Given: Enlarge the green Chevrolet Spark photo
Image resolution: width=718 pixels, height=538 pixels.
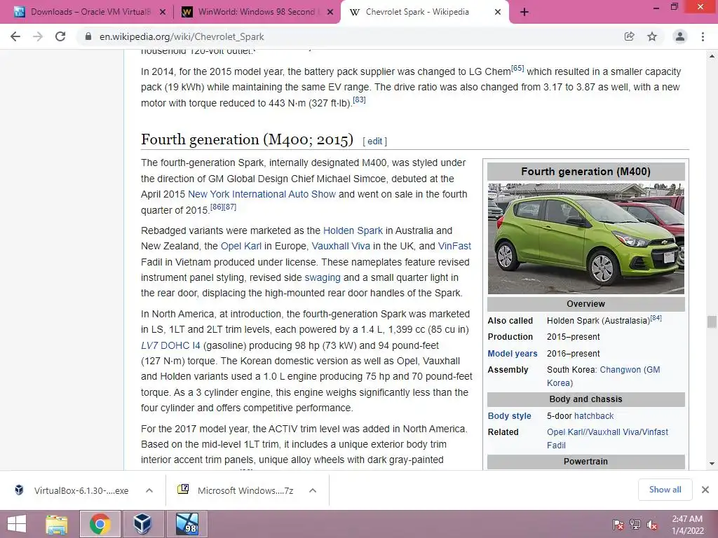Looking at the screenshot, I should click(x=585, y=238).
